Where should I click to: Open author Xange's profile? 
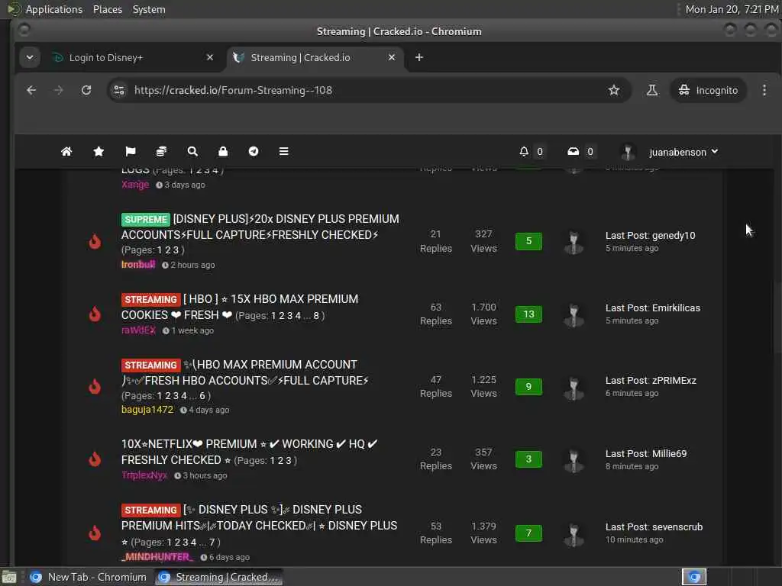pyautogui.click(x=135, y=185)
